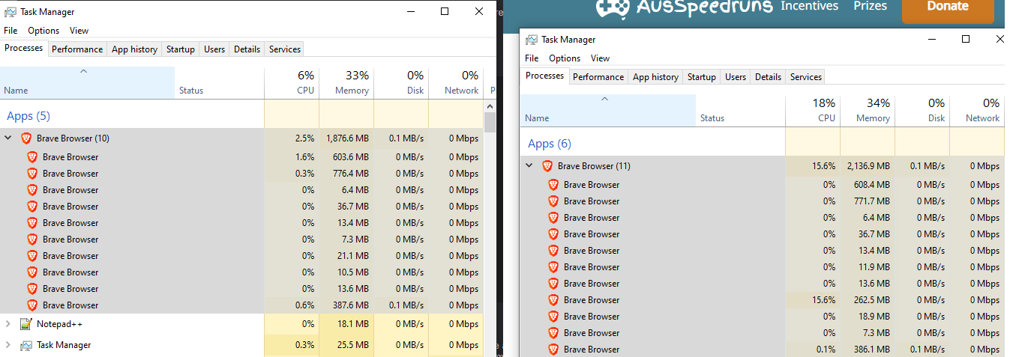The width and height of the screenshot is (1010, 357).
Task: Sort by the 18% CPU column in the right Task Manager
Action: pos(813,111)
